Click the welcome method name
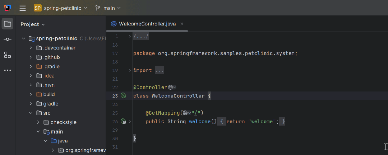Viewport: 388px width, 155px height. 200,122
